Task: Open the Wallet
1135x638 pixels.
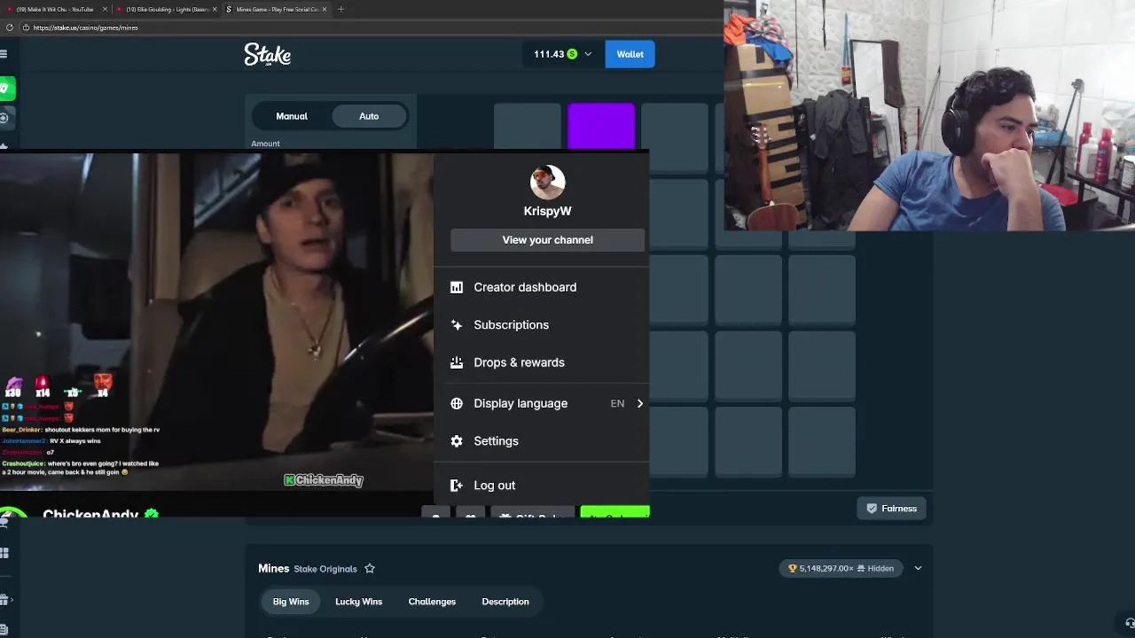Action: (x=630, y=54)
